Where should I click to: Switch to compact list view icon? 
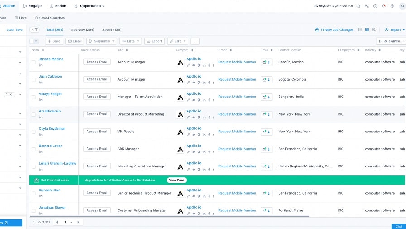coord(360,30)
